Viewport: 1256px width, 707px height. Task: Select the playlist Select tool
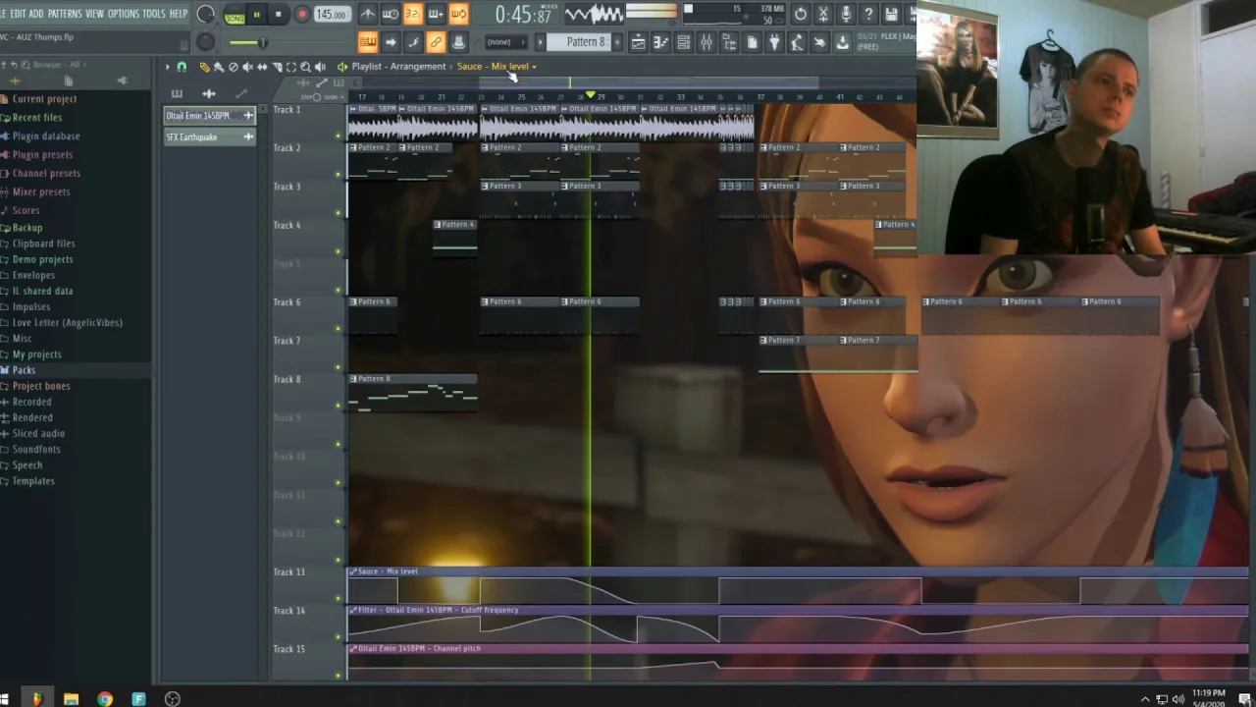tap(291, 67)
